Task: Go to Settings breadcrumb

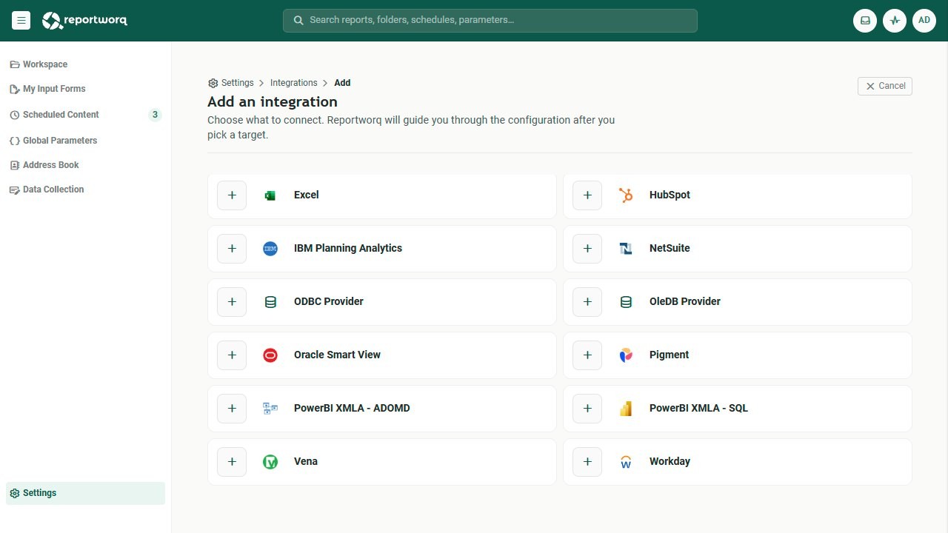Action: tap(231, 83)
